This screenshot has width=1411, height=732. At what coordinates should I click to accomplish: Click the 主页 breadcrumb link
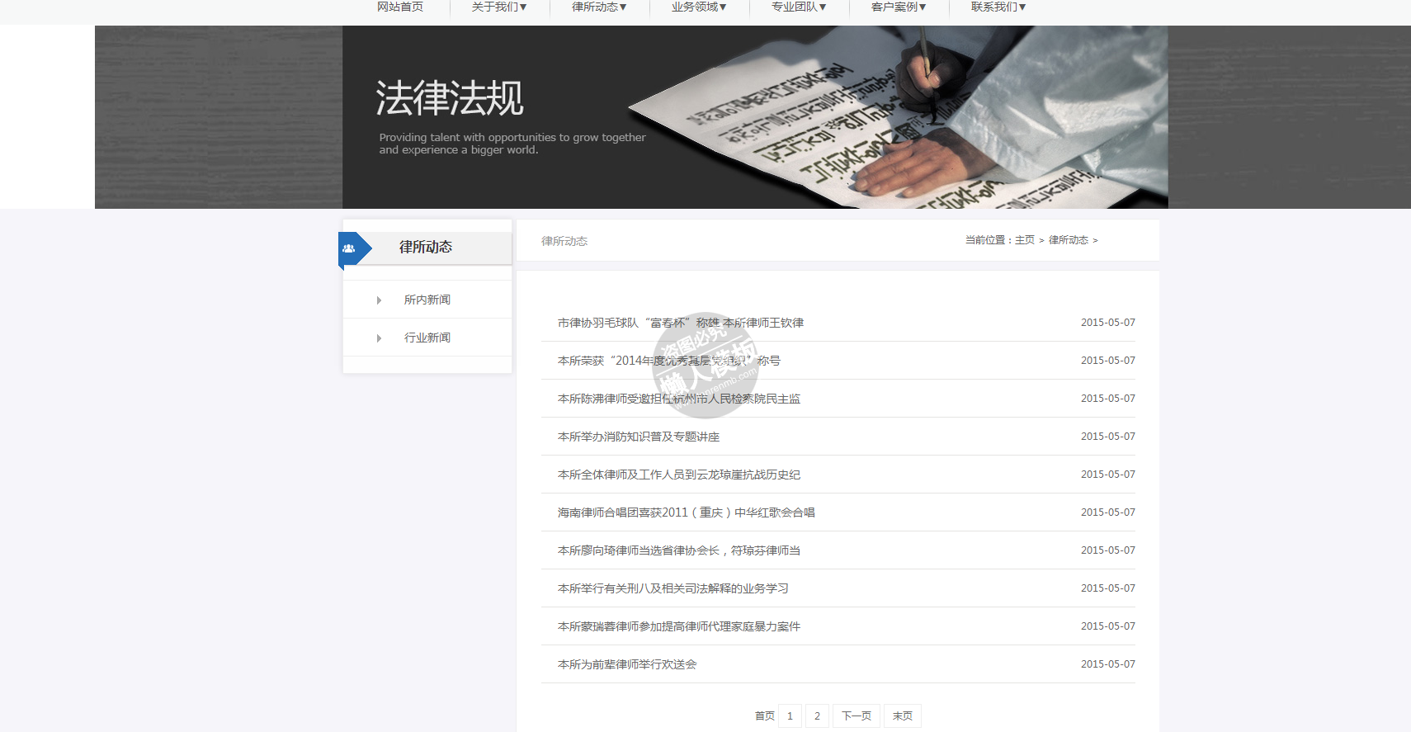[1024, 240]
